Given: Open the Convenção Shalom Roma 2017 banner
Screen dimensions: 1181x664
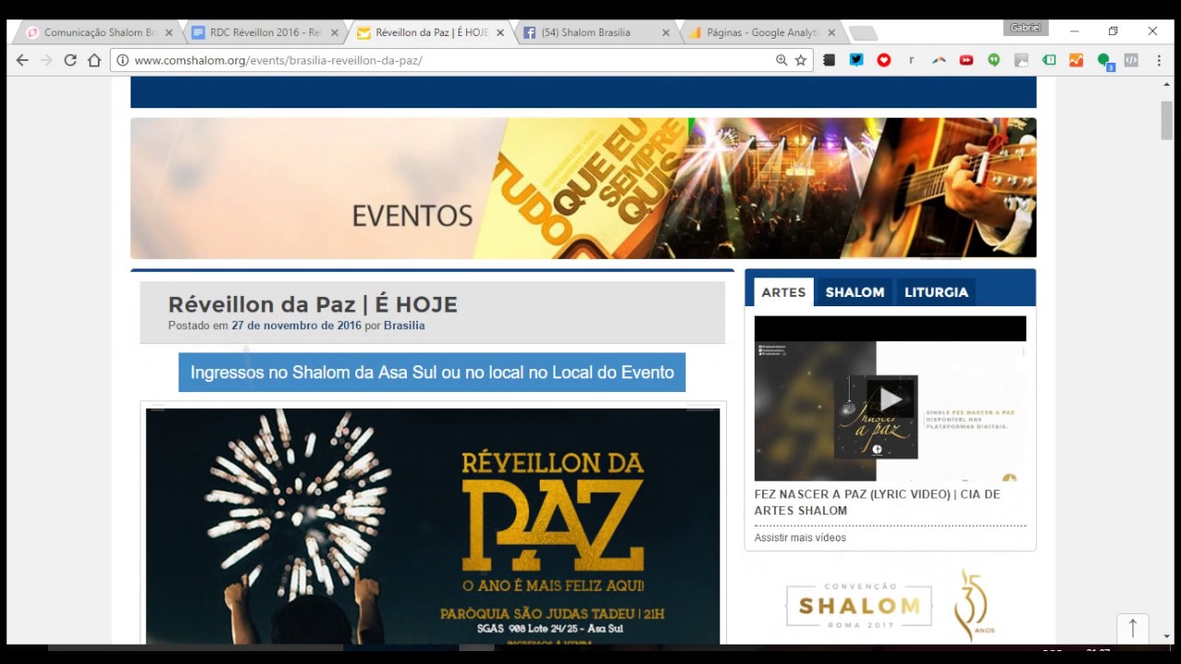Looking at the screenshot, I should (890, 606).
